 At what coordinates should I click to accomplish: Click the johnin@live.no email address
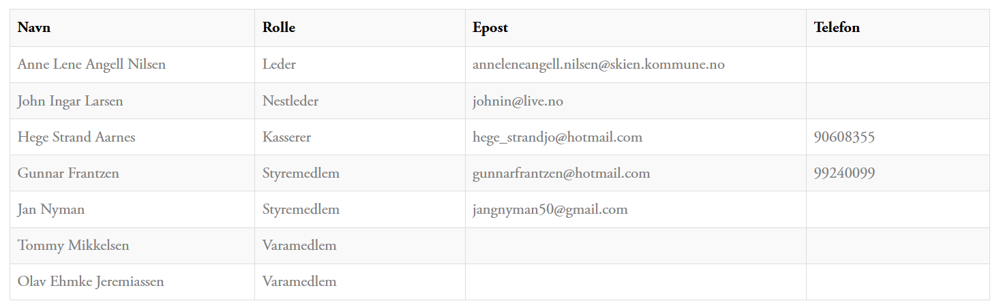(517, 101)
